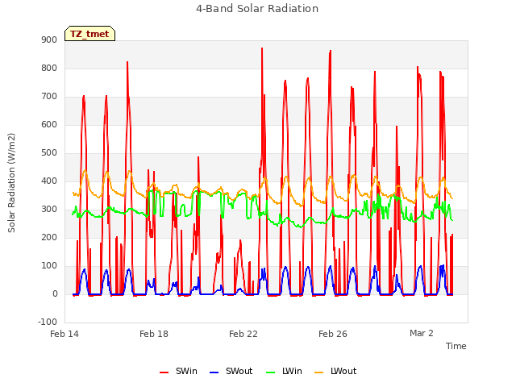Select the chart title 4-Band Solar Radiation
This screenshot has width=516, height=387.
tap(257, 9)
